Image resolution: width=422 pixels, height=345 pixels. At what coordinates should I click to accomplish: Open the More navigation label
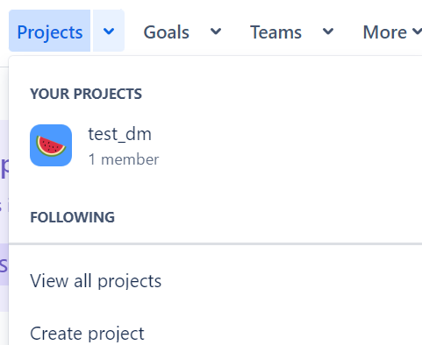tap(385, 32)
